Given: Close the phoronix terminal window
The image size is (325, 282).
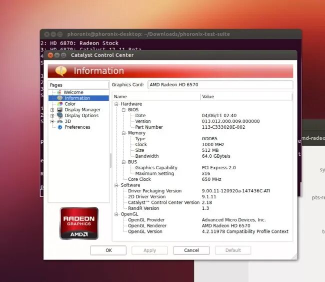Looking at the screenshot, I should click(x=47, y=34).
